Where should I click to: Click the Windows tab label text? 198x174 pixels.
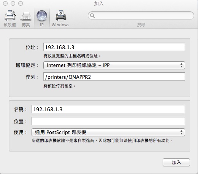[x=60, y=25]
